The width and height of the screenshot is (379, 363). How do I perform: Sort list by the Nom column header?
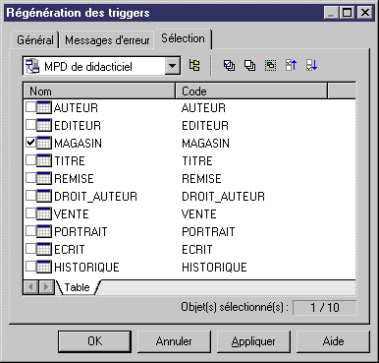point(99,91)
